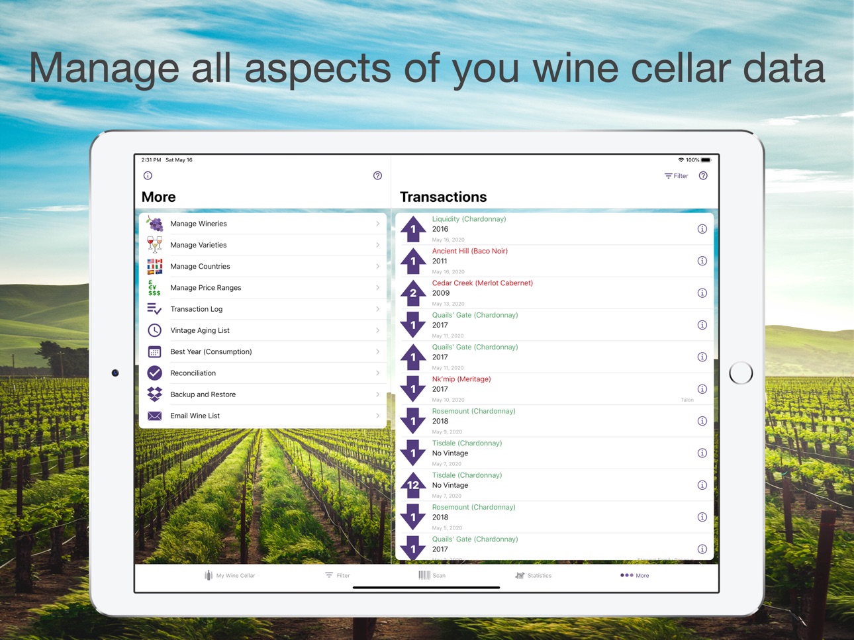Click help icon in More panel header
This screenshot has height=640, width=854.
click(377, 175)
